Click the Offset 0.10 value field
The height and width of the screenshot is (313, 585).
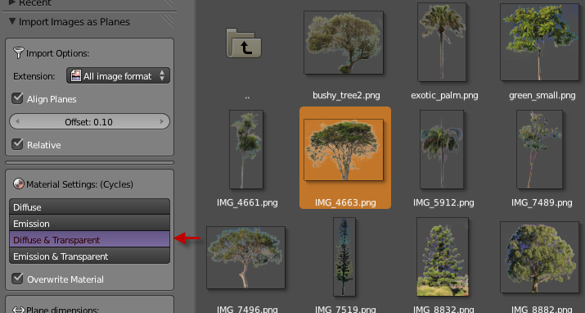(89, 122)
